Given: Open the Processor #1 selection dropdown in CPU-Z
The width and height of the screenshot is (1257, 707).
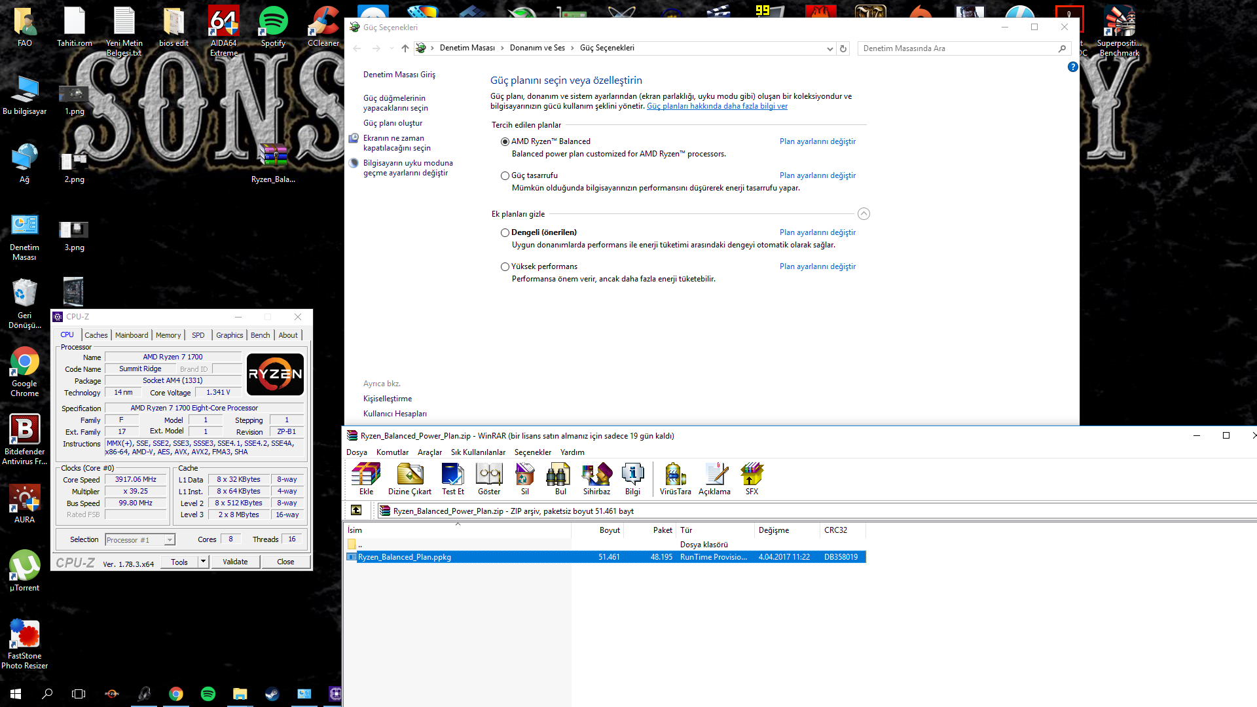Looking at the screenshot, I should point(170,540).
